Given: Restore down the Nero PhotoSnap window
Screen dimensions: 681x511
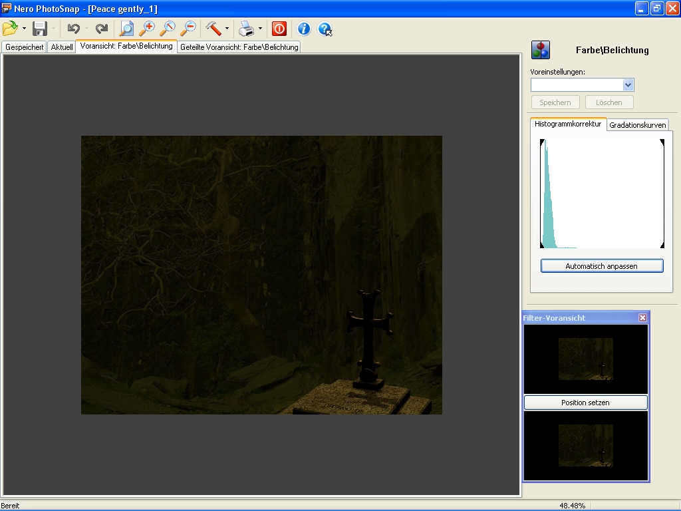Looking at the screenshot, I should [x=656, y=8].
